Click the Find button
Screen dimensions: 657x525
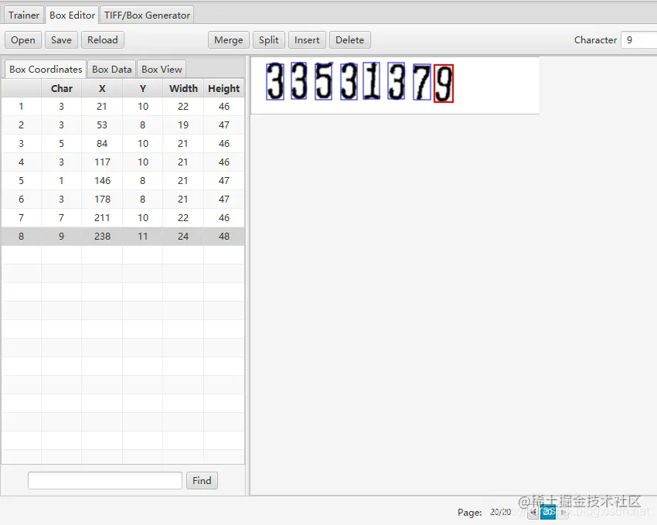click(x=202, y=481)
